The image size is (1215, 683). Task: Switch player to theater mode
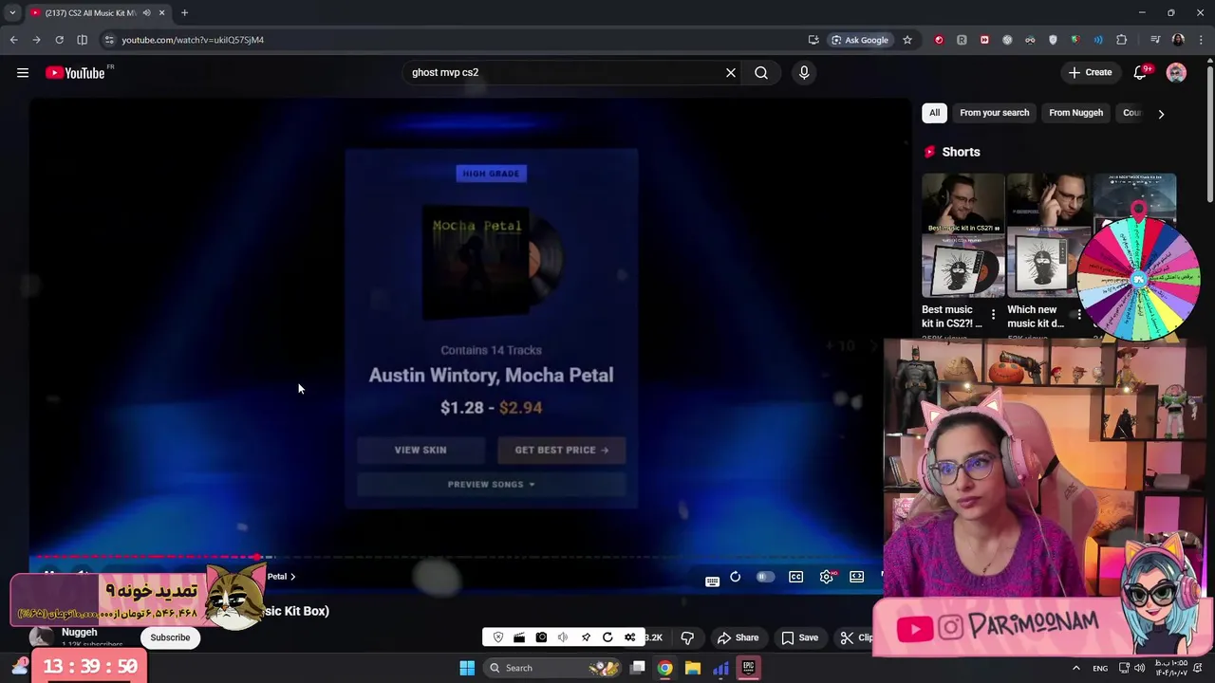point(857,577)
